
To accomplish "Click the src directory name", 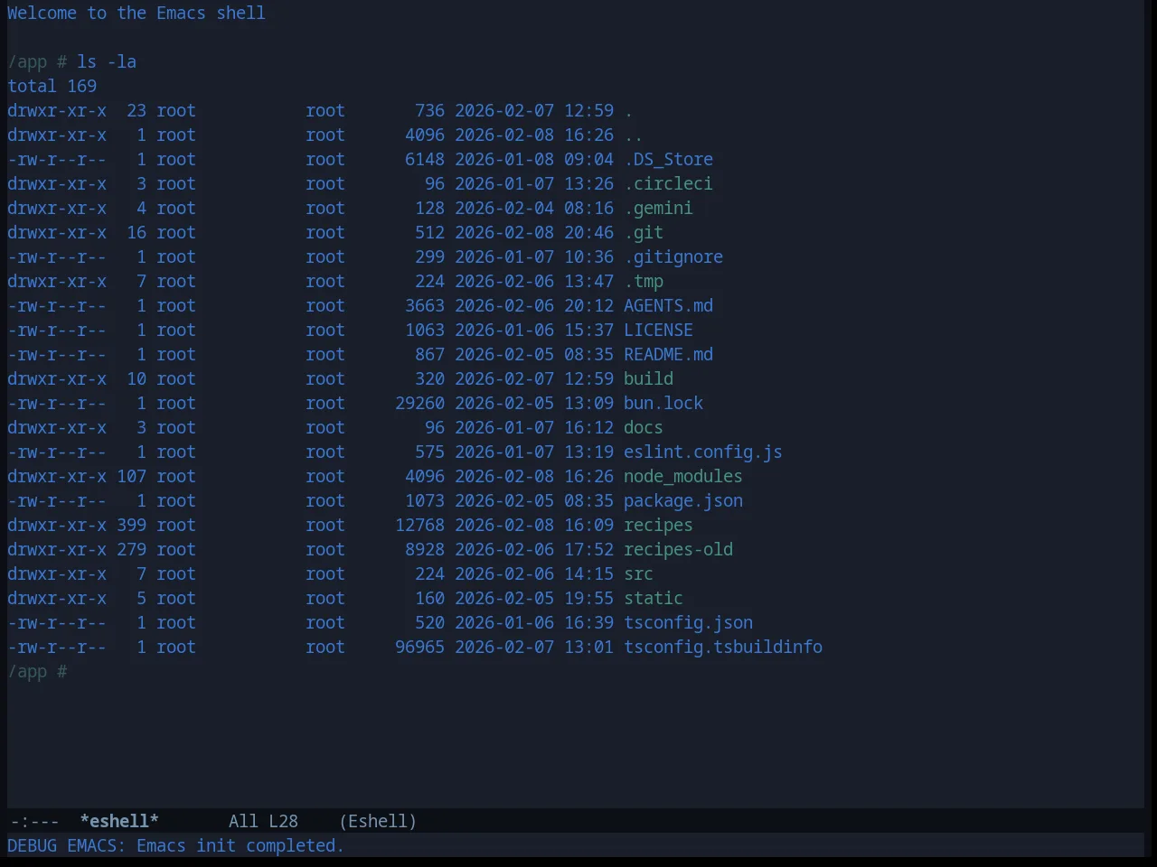I will (638, 573).
